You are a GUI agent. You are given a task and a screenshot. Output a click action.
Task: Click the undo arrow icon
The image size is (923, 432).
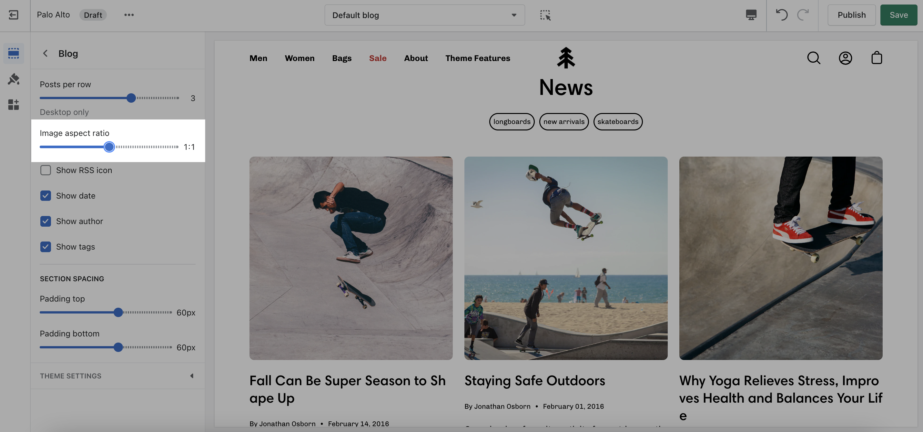pos(781,15)
